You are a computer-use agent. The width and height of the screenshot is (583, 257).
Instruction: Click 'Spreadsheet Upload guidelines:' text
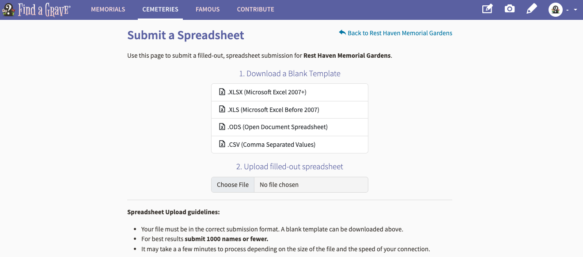pos(174,212)
